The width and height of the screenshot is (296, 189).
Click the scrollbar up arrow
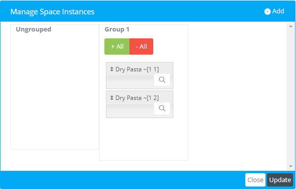tap(291, 27)
